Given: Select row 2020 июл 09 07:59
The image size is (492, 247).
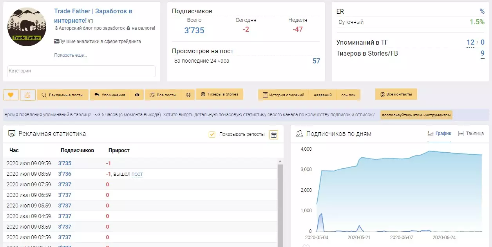Looking at the screenshot, I should (140, 184).
